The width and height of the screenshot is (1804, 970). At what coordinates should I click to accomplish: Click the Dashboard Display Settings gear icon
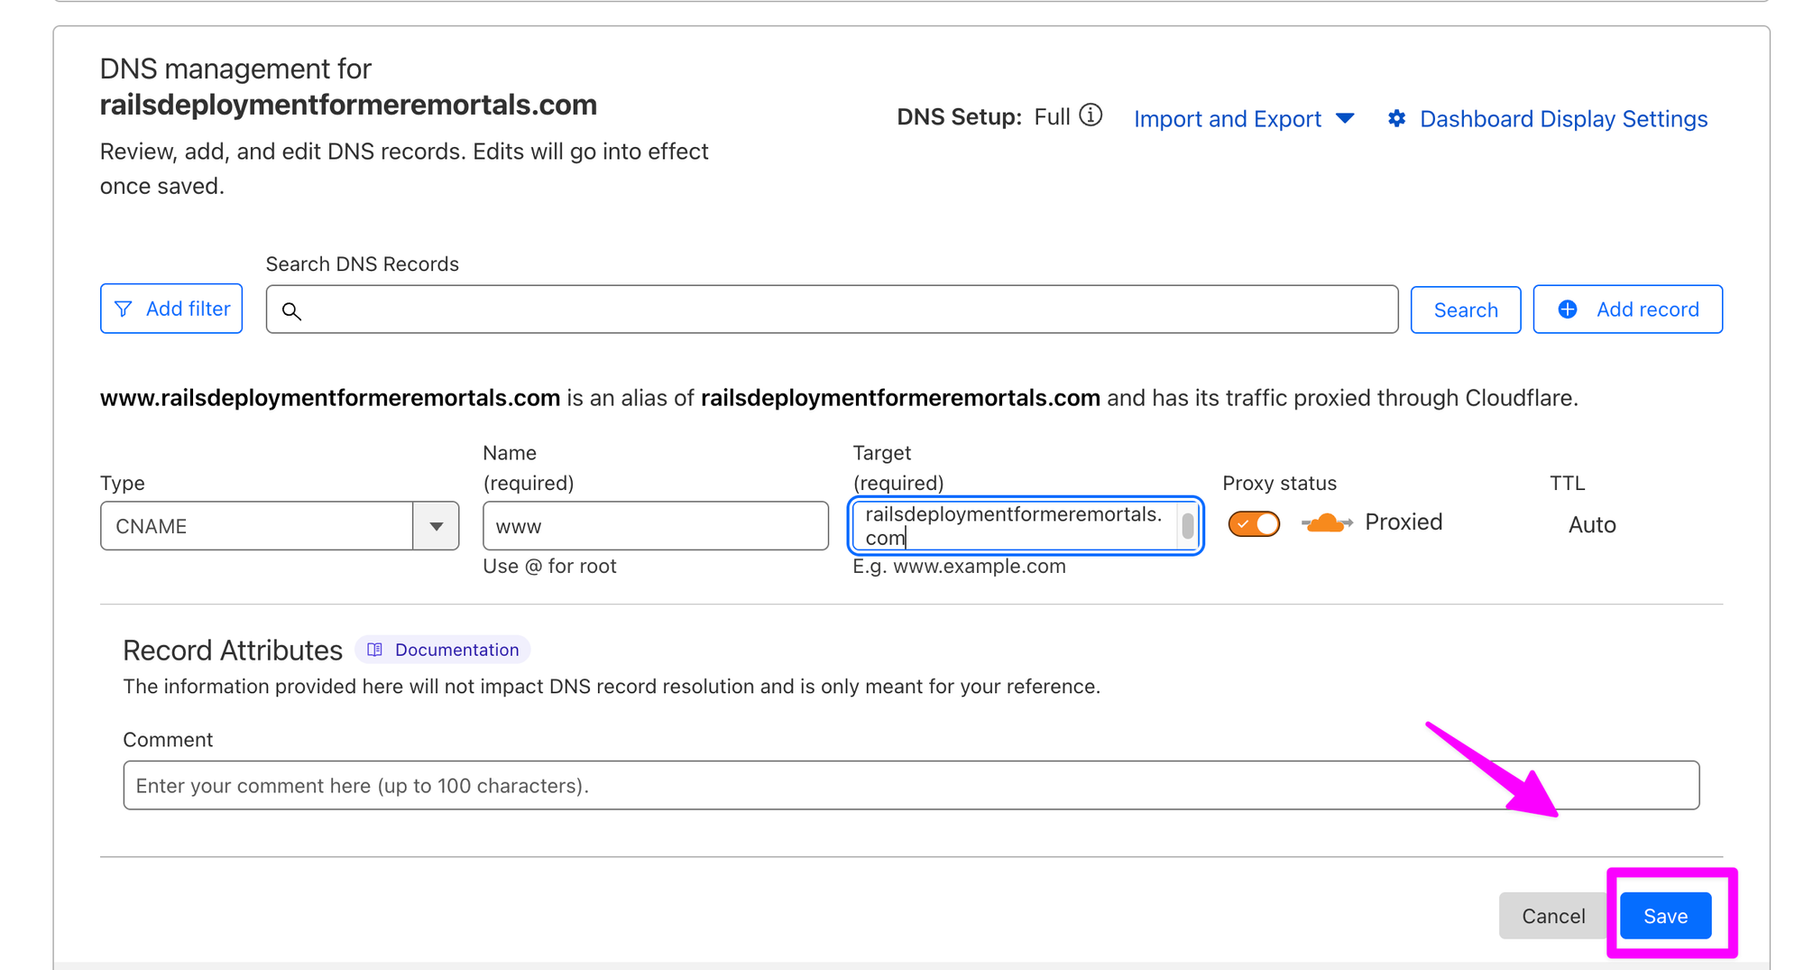click(x=1396, y=118)
